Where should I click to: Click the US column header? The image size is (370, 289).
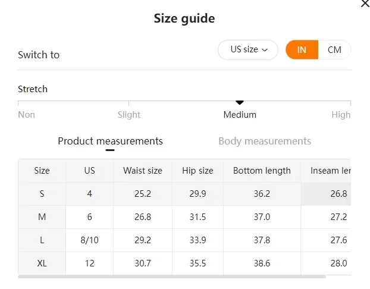[x=90, y=171]
